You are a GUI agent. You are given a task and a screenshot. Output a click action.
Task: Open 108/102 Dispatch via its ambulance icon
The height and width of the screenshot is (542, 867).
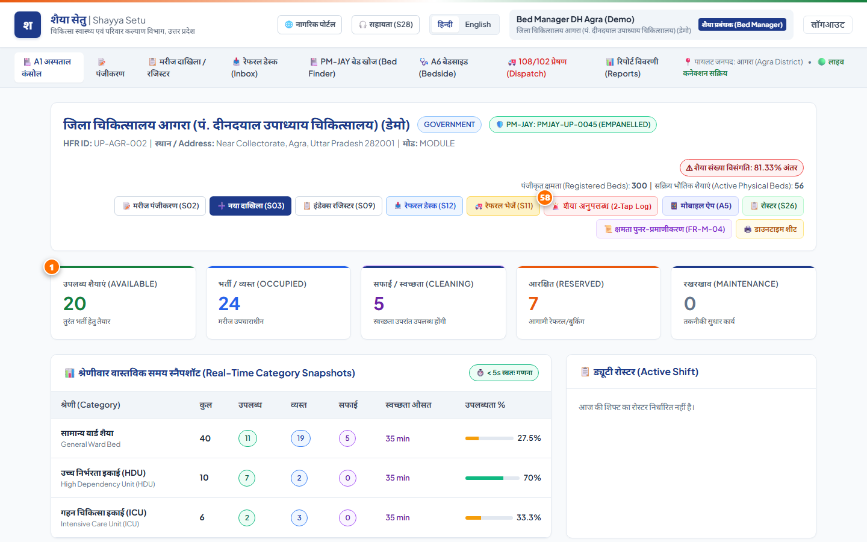point(512,62)
